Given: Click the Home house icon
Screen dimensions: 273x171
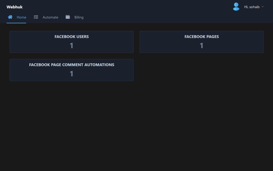Looking at the screenshot, I should pos(10,17).
